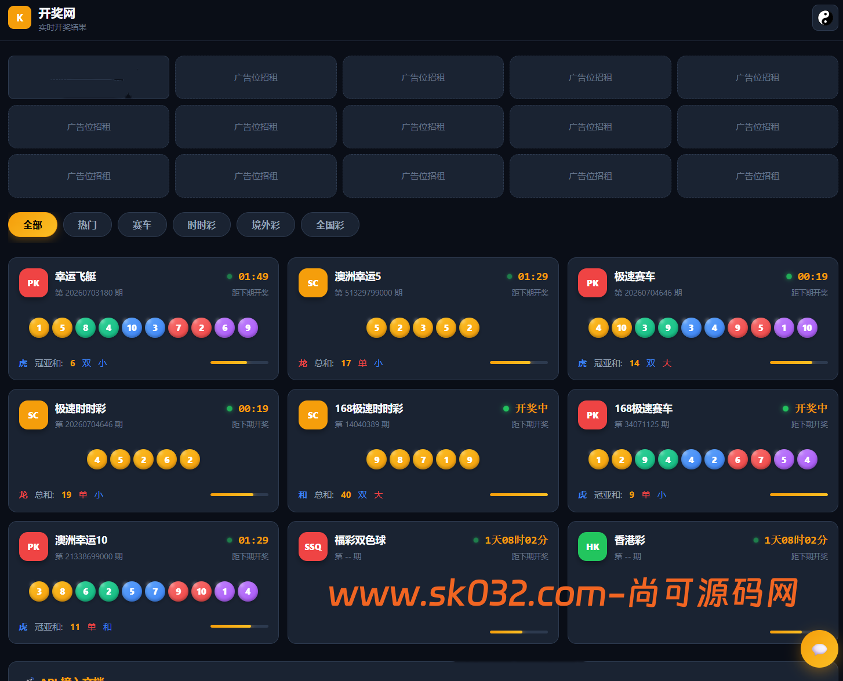Click the SSQ badge of 福彩双色球
Viewport: 843px width, 681px height.
(313, 547)
